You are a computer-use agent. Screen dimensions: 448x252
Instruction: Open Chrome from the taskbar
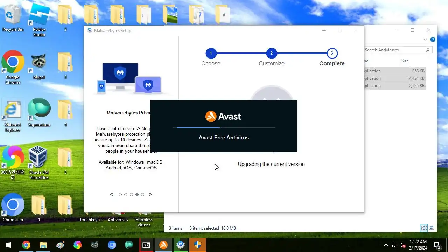26,245
